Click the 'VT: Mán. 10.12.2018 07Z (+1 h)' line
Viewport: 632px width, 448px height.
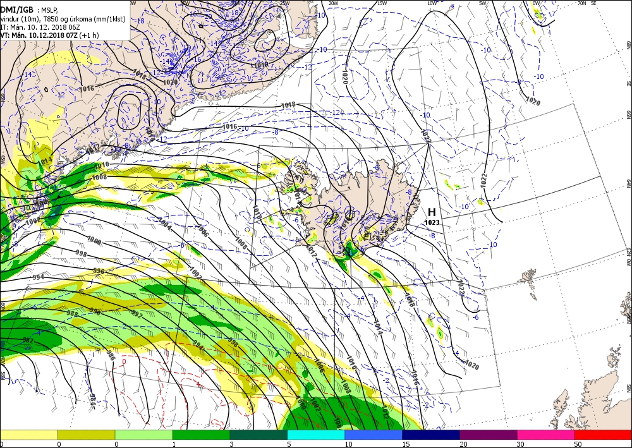click(49, 35)
